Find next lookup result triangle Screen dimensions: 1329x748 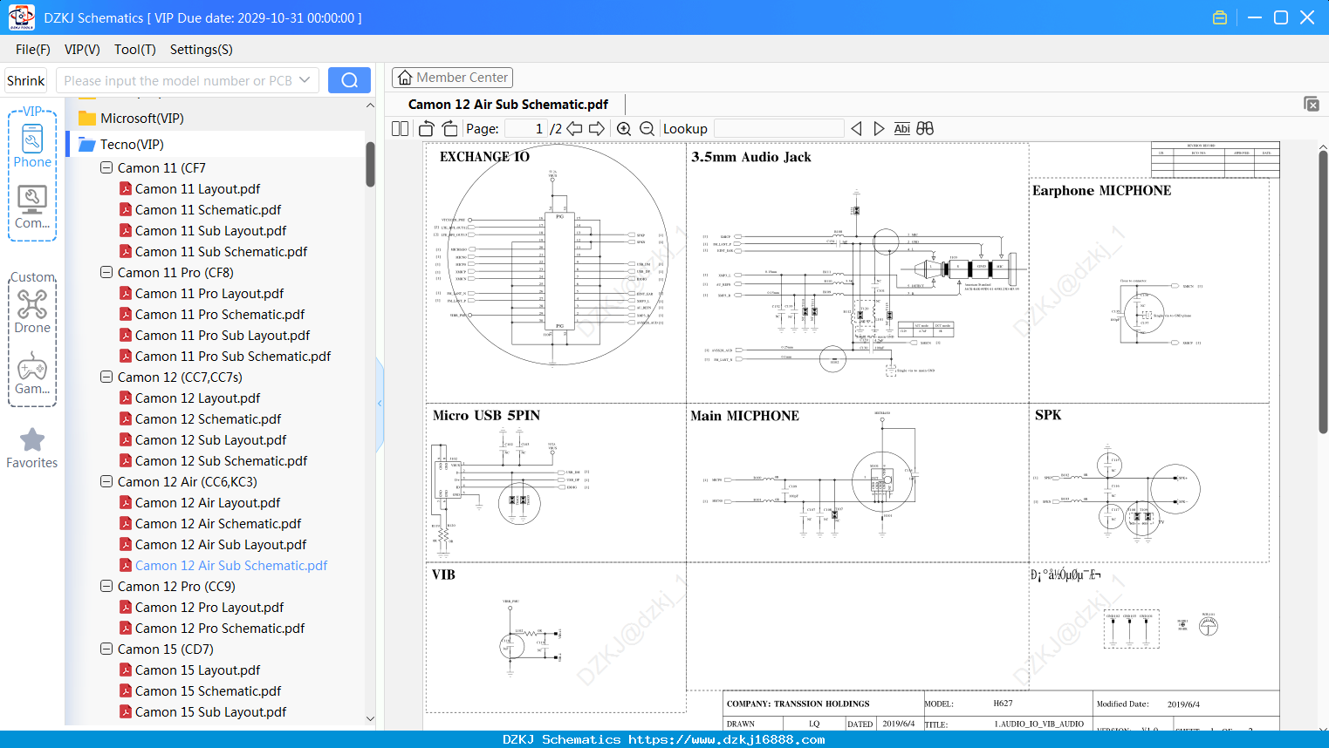pyautogui.click(x=879, y=128)
